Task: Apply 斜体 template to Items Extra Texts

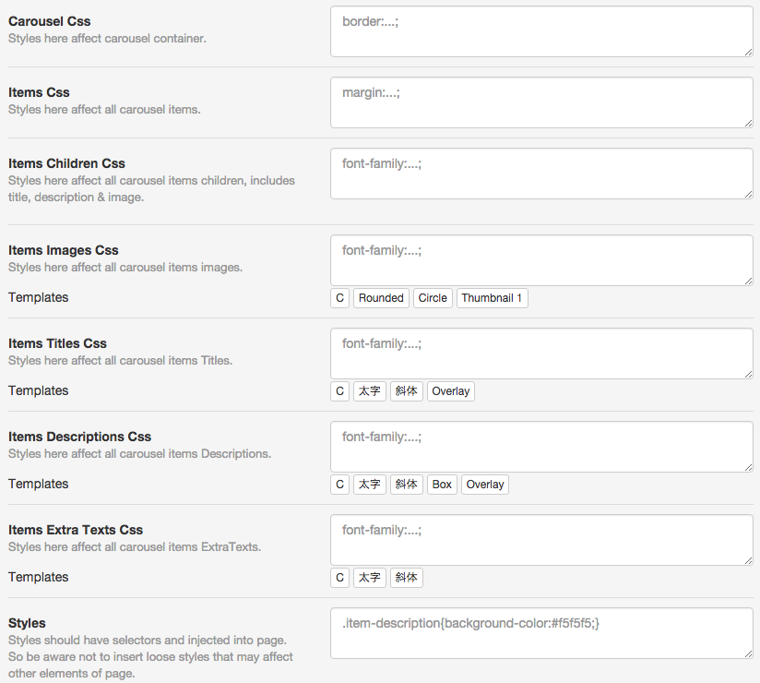Action: click(x=406, y=577)
